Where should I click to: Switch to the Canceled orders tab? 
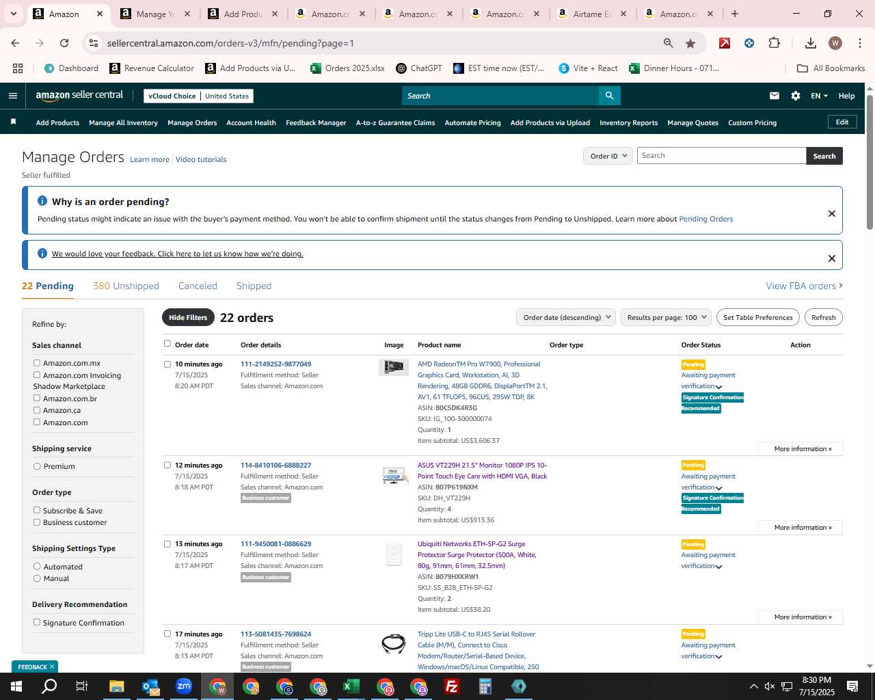[x=198, y=286]
